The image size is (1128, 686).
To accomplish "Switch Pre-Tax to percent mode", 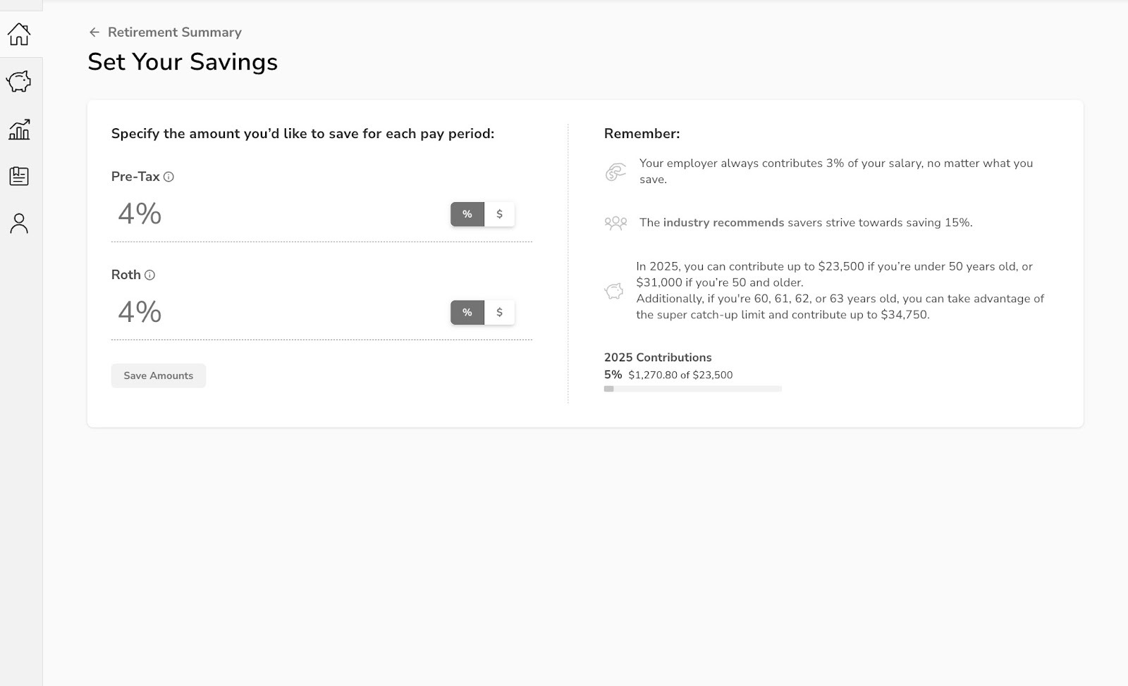I will [x=467, y=214].
